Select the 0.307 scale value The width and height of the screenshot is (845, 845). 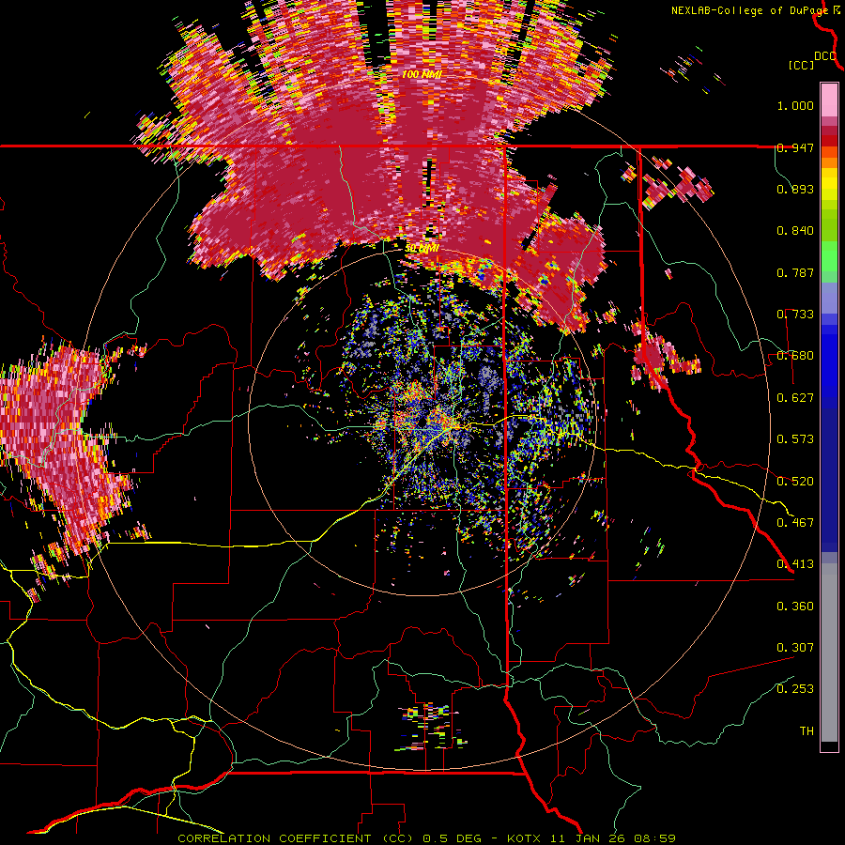pyautogui.click(x=795, y=648)
